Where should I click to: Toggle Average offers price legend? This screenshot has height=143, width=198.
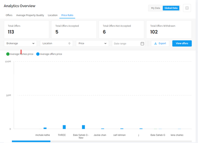tap(49, 54)
